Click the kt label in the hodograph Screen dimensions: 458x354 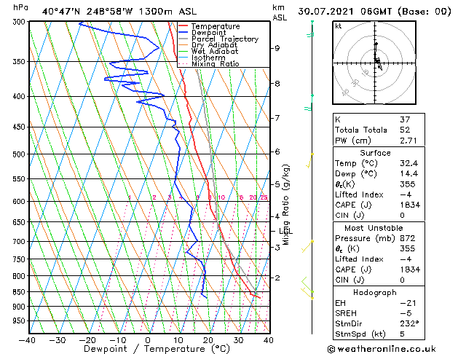[x=339, y=26]
